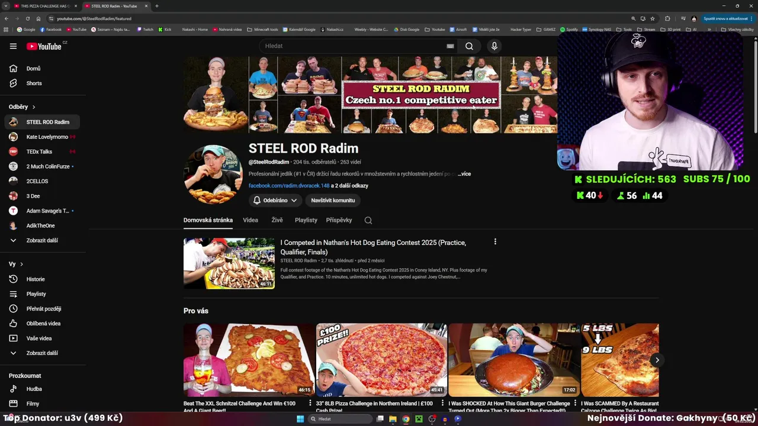This screenshot has height=426, width=758.
Task: Play Giant Burger Challenge video thumbnail
Action: pos(514,360)
